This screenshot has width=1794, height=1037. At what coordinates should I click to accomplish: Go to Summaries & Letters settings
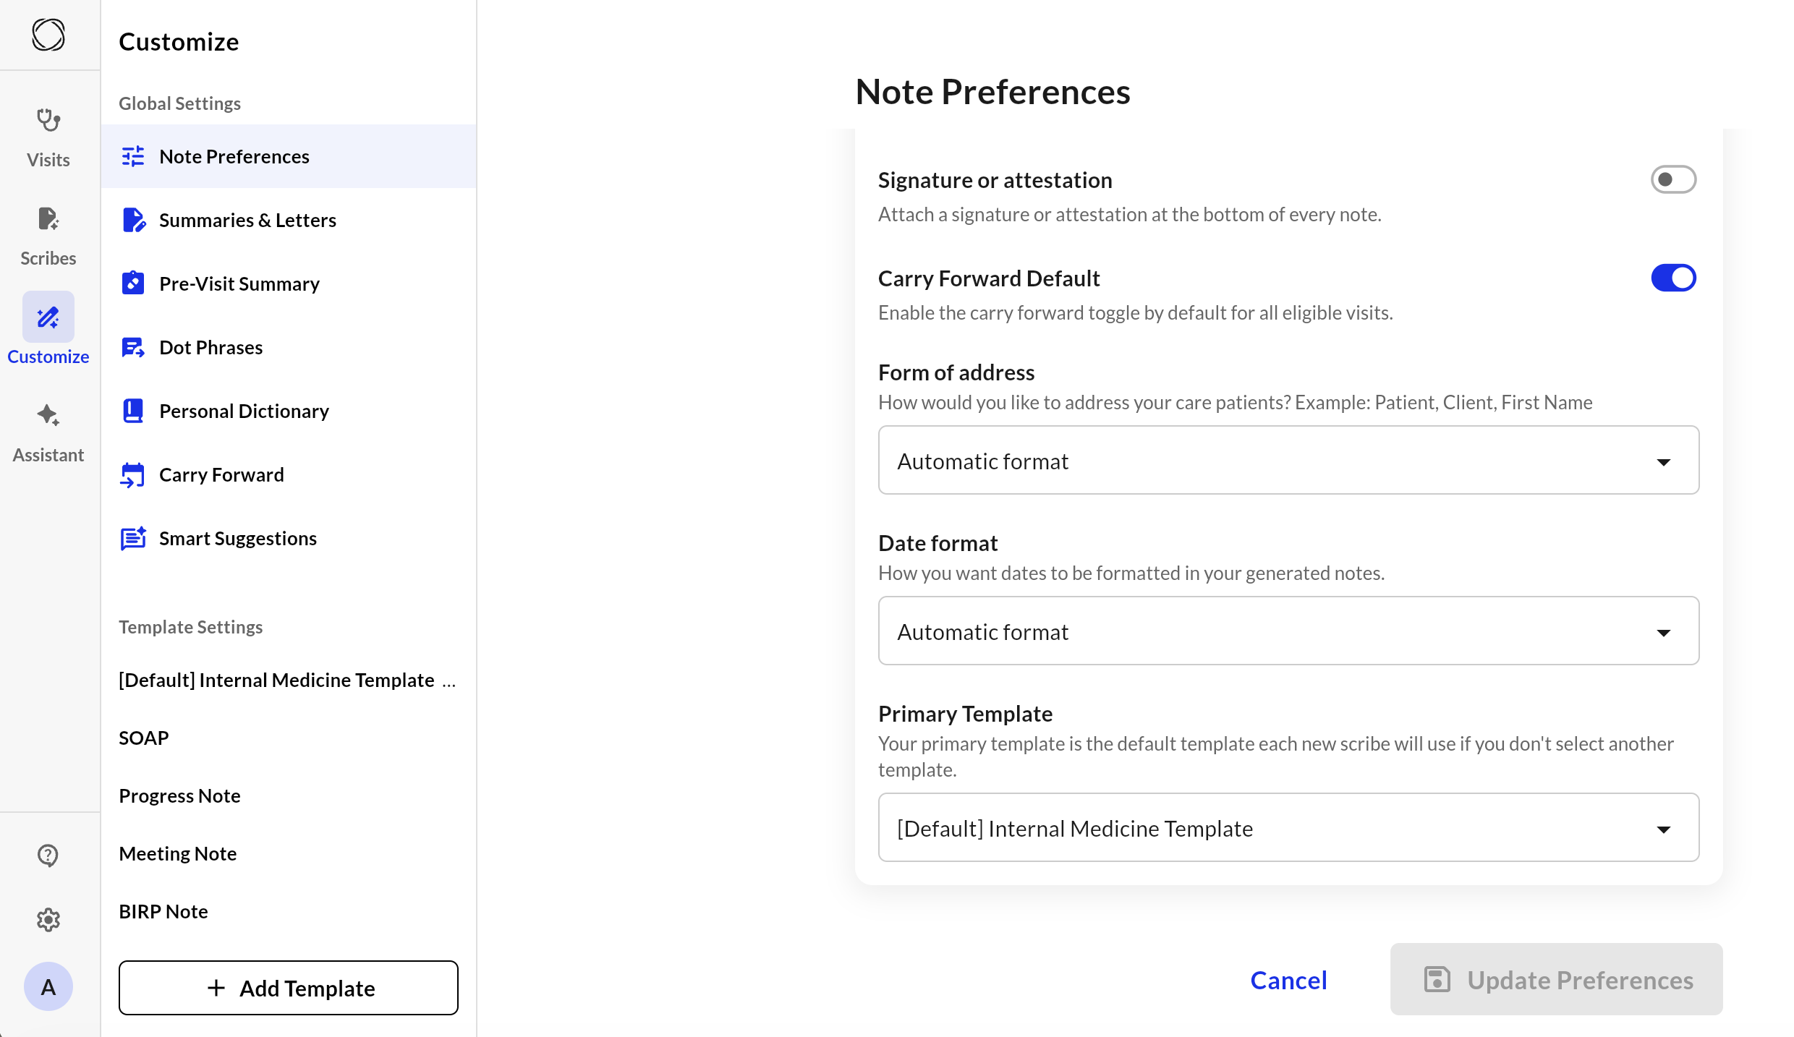pos(247,220)
